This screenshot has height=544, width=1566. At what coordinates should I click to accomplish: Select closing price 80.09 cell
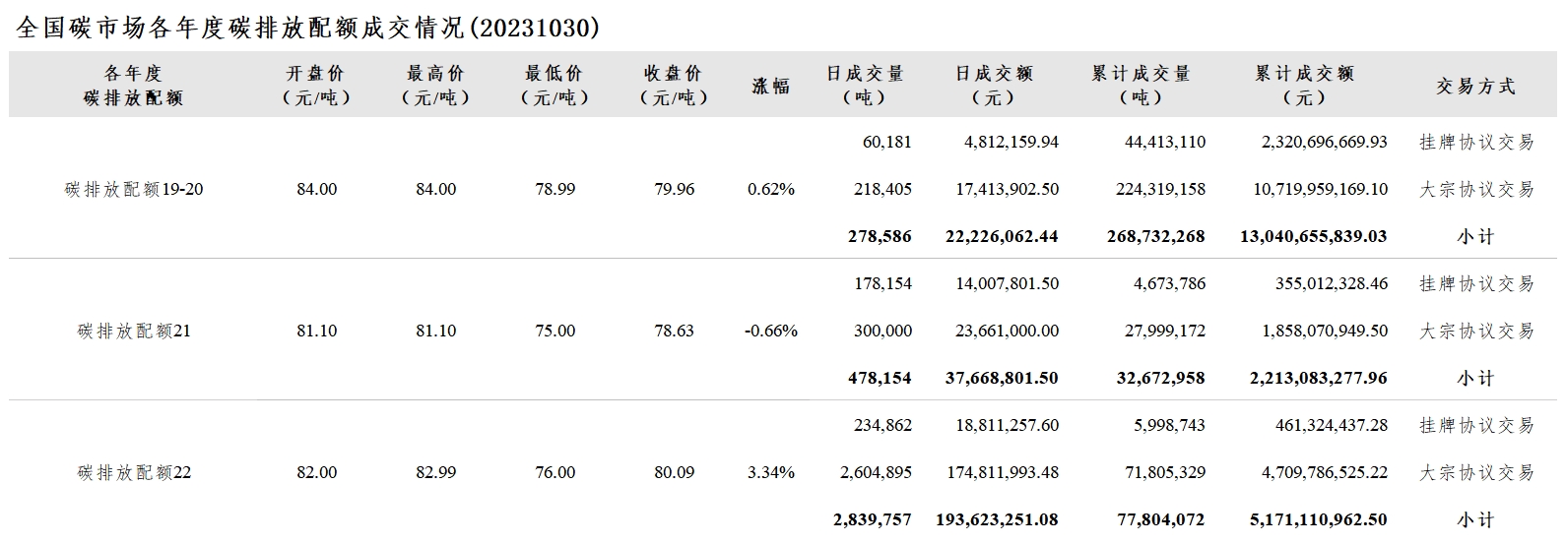coord(674,472)
